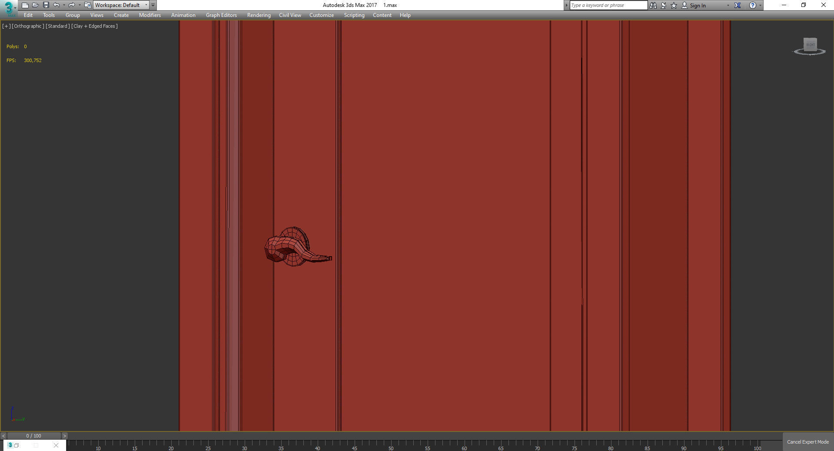The width and height of the screenshot is (834, 451).
Task: Open the Animation menu
Action: (x=183, y=15)
